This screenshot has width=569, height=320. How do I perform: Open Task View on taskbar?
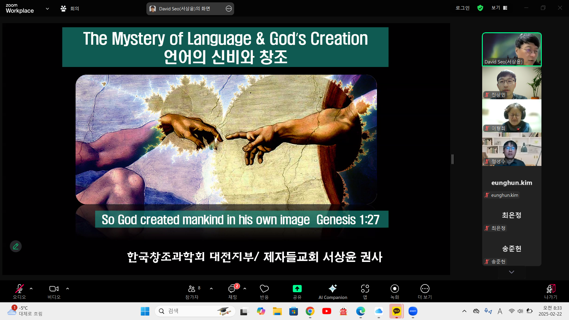pyautogui.click(x=244, y=311)
